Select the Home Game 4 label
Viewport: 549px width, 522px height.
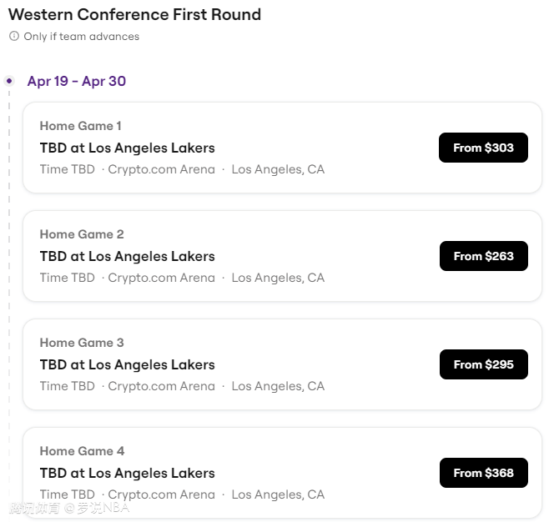pyautogui.click(x=82, y=451)
